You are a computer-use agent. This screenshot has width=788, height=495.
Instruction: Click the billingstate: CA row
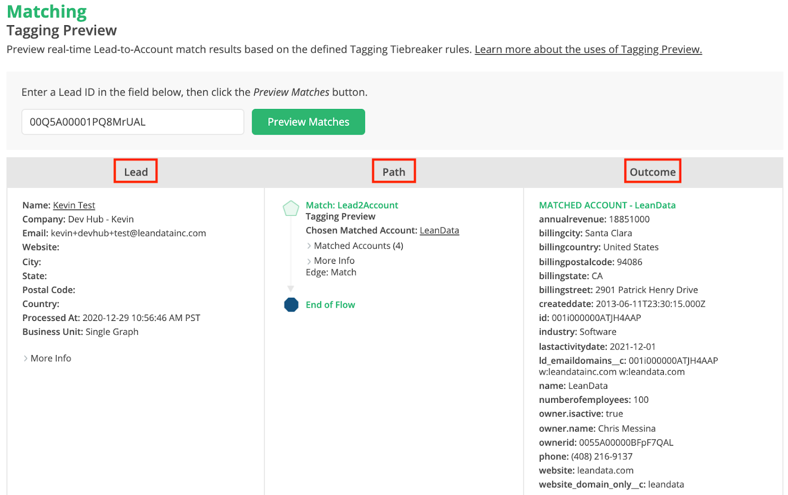[x=571, y=276]
